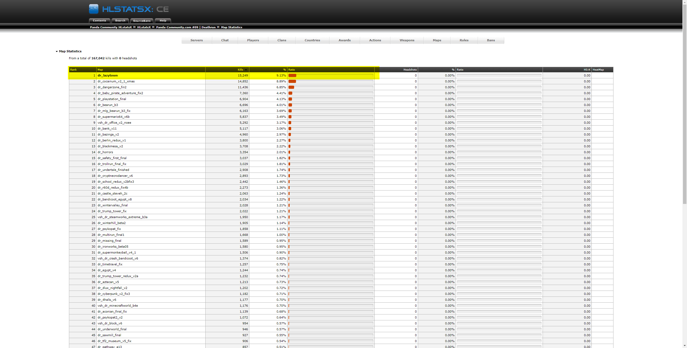
Task: Switch to the Players tab
Action: click(253, 40)
